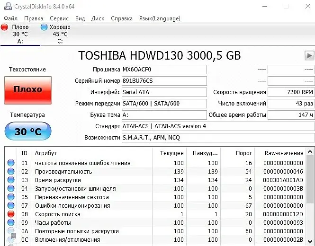The image size is (315, 246).
Task: Open the Сервис menu
Action: 59,18
